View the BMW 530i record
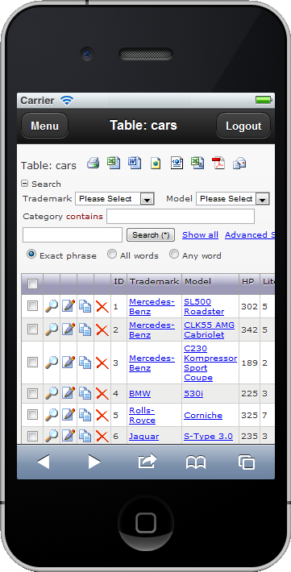This screenshot has height=572, width=291. 52,393
